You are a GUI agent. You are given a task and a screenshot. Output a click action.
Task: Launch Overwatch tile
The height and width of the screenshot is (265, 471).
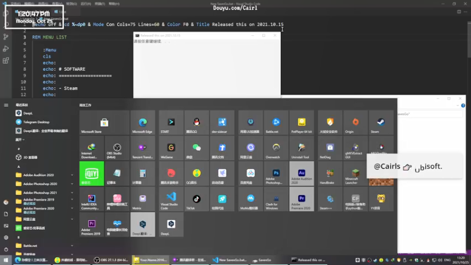(x=276, y=148)
